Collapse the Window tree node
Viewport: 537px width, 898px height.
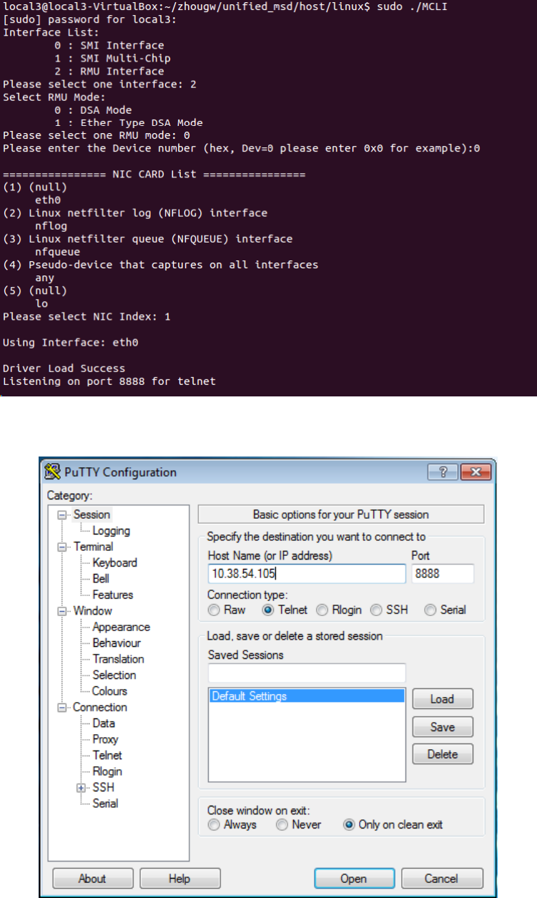click(62, 611)
